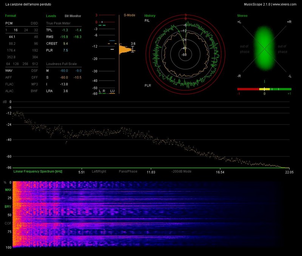Enable the -200dB Mode

(x=181, y=171)
